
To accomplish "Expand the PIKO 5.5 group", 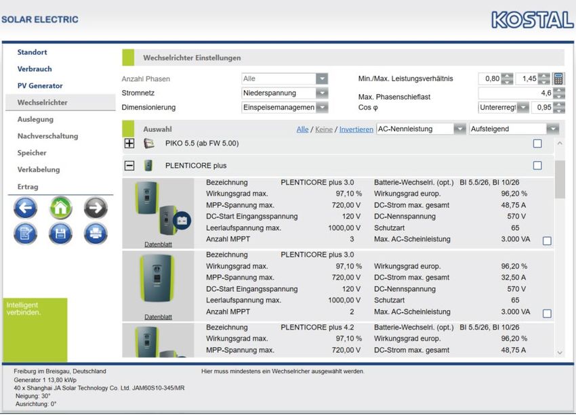I will (x=129, y=144).
